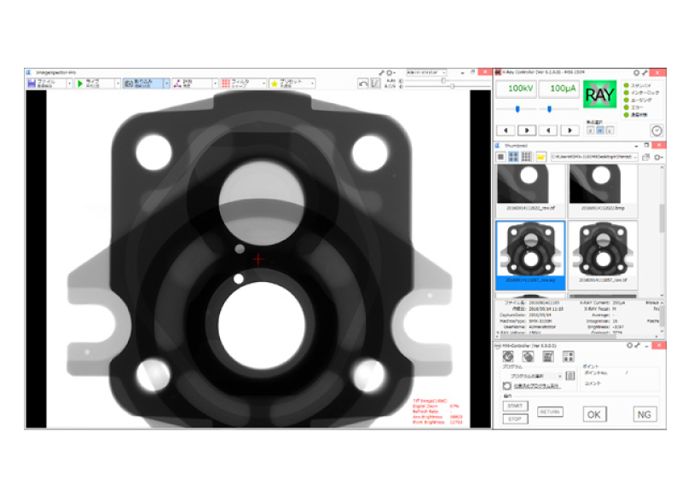Open settings gear in X-Ray Controller title bar

[636, 73]
